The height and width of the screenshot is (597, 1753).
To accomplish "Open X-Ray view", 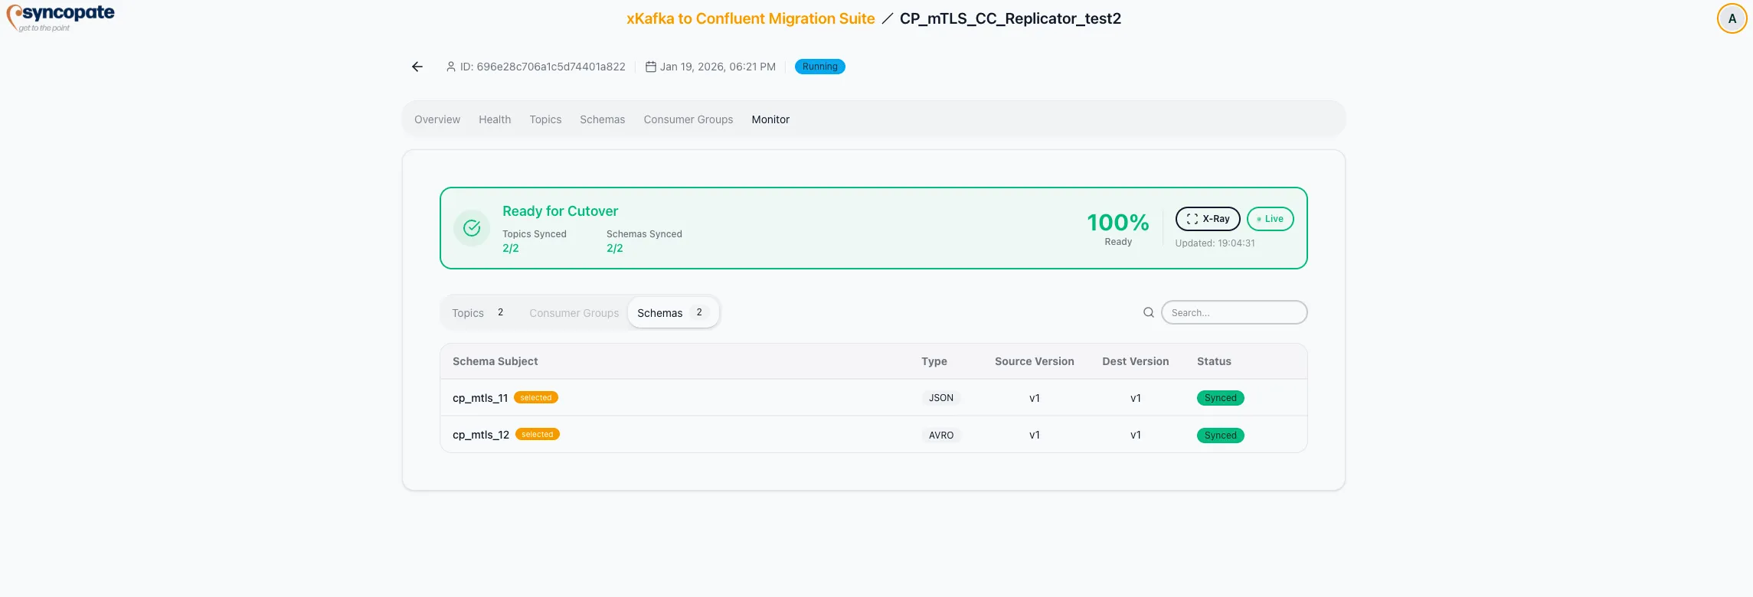I will click(1208, 219).
